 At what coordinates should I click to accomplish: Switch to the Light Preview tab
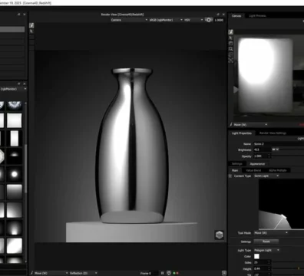point(257,16)
